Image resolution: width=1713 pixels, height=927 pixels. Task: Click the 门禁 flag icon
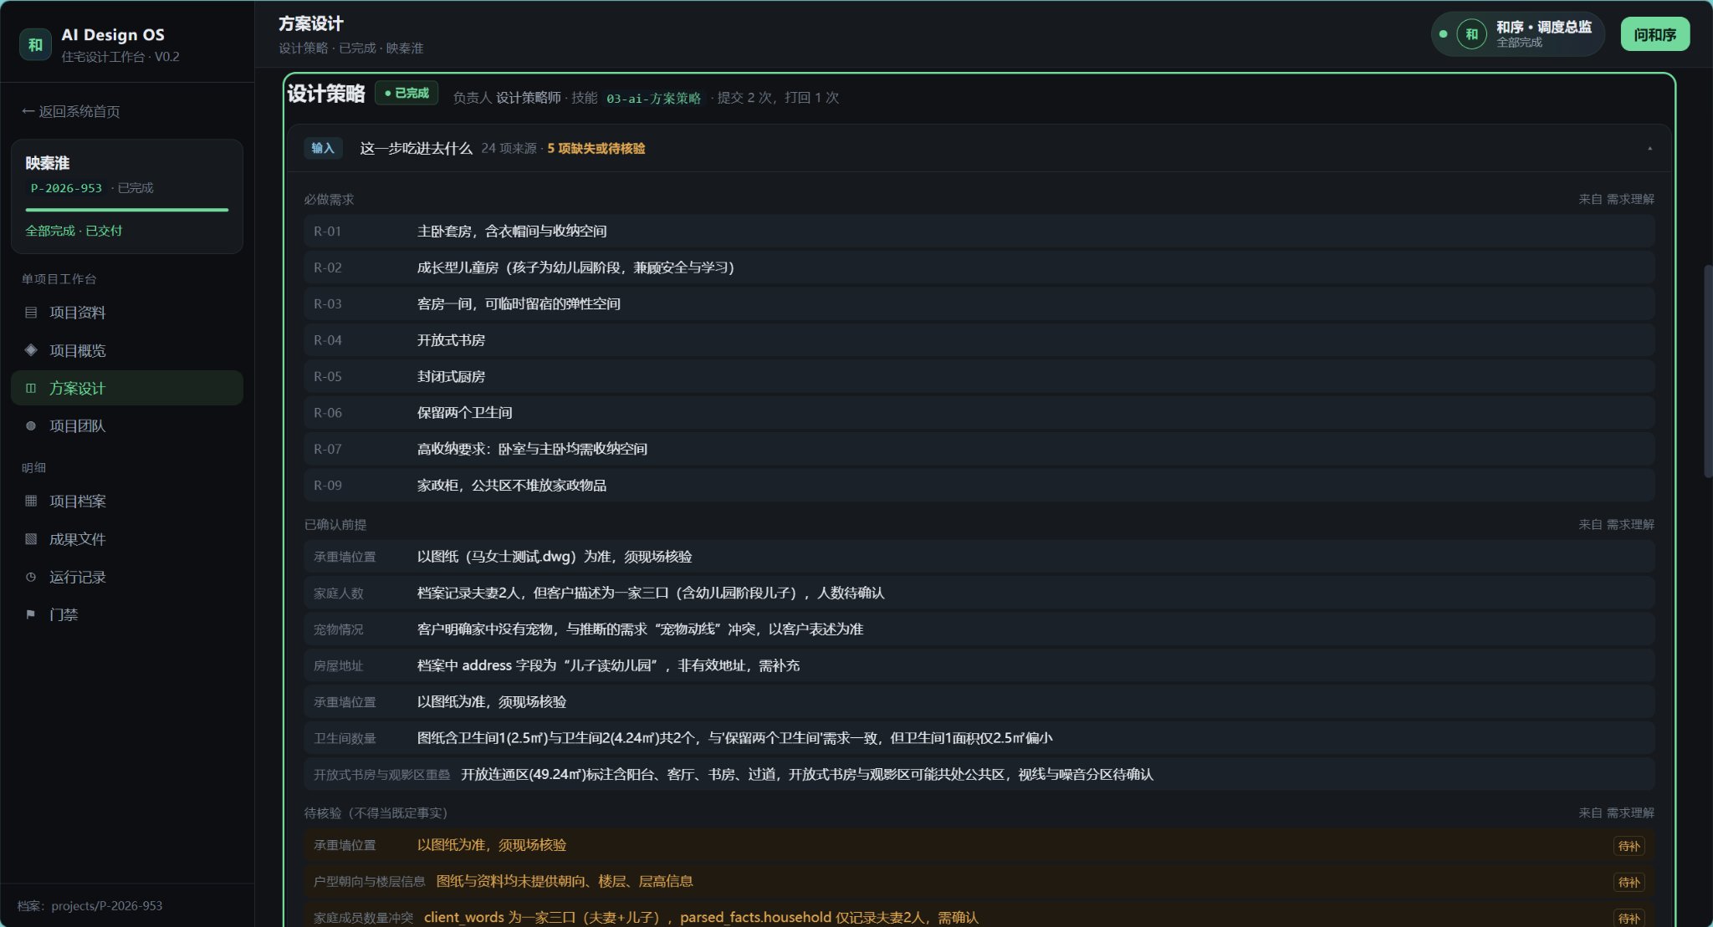31,614
